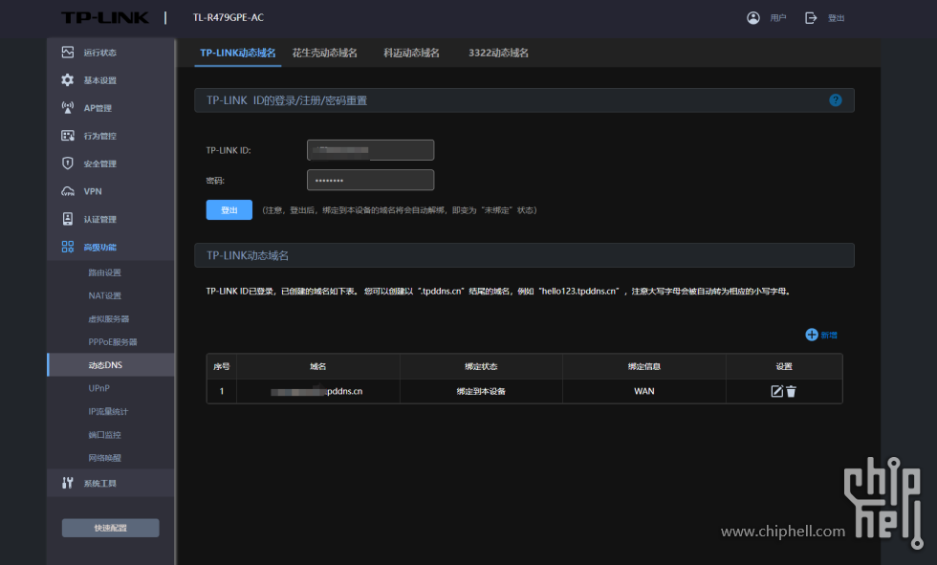937x565 pixels.
Task: Delete the domain entry in row 1
Action: 792,391
